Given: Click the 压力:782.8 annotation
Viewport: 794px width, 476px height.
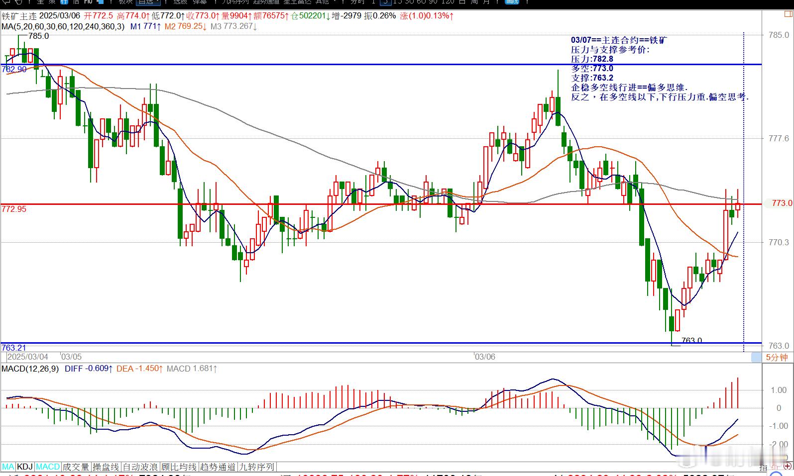Looking at the screenshot, I should 592,59.
